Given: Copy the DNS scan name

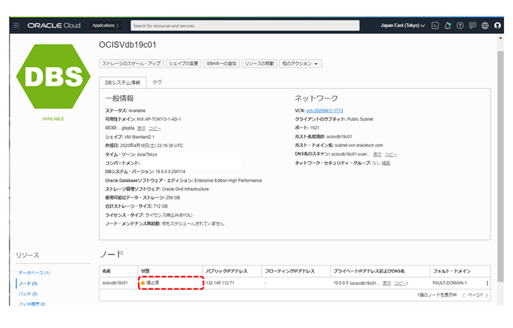Looking at the screenshot, I should tap(391, 154).
